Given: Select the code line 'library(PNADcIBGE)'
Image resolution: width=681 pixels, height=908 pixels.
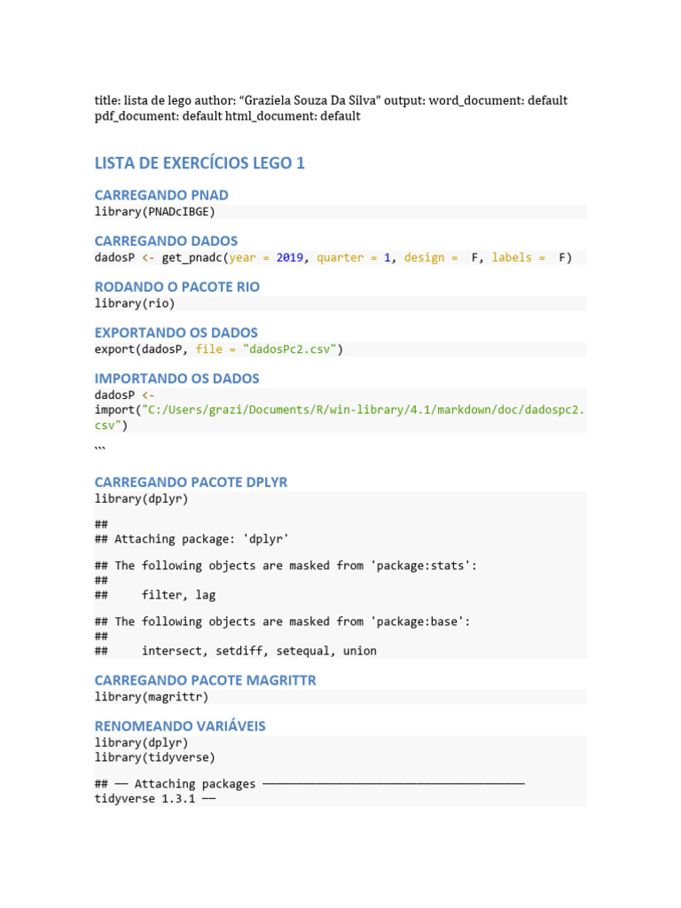Looking at the screenshot, I should pos(154,212).
